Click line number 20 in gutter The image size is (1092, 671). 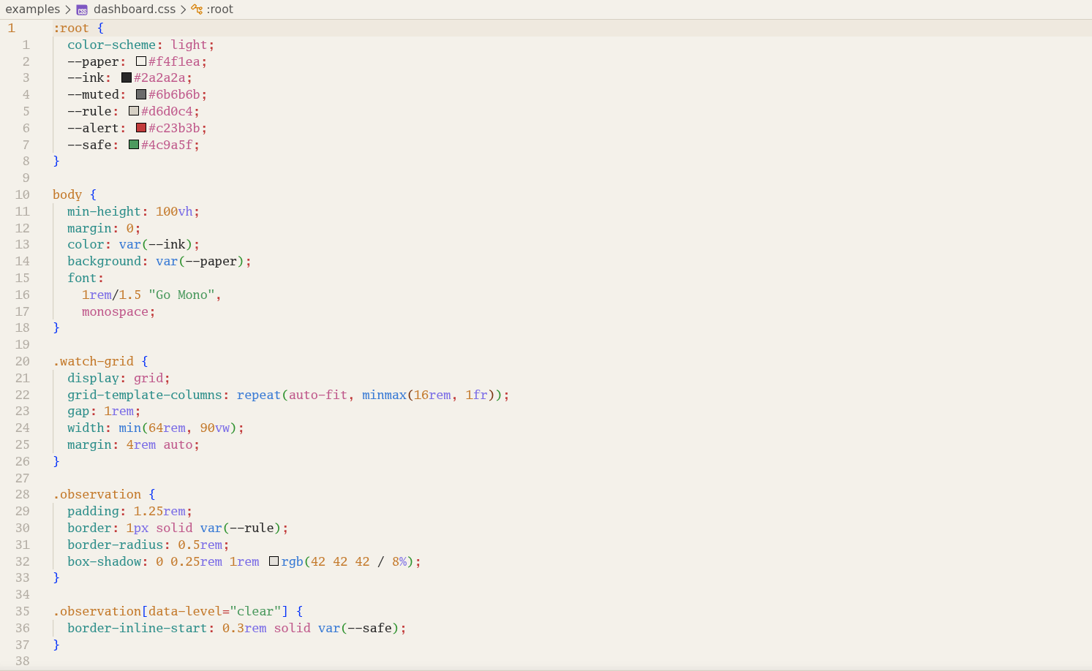tap(23, 361)
